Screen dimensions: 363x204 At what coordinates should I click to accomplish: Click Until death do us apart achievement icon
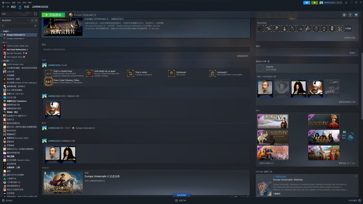point(89,73)
